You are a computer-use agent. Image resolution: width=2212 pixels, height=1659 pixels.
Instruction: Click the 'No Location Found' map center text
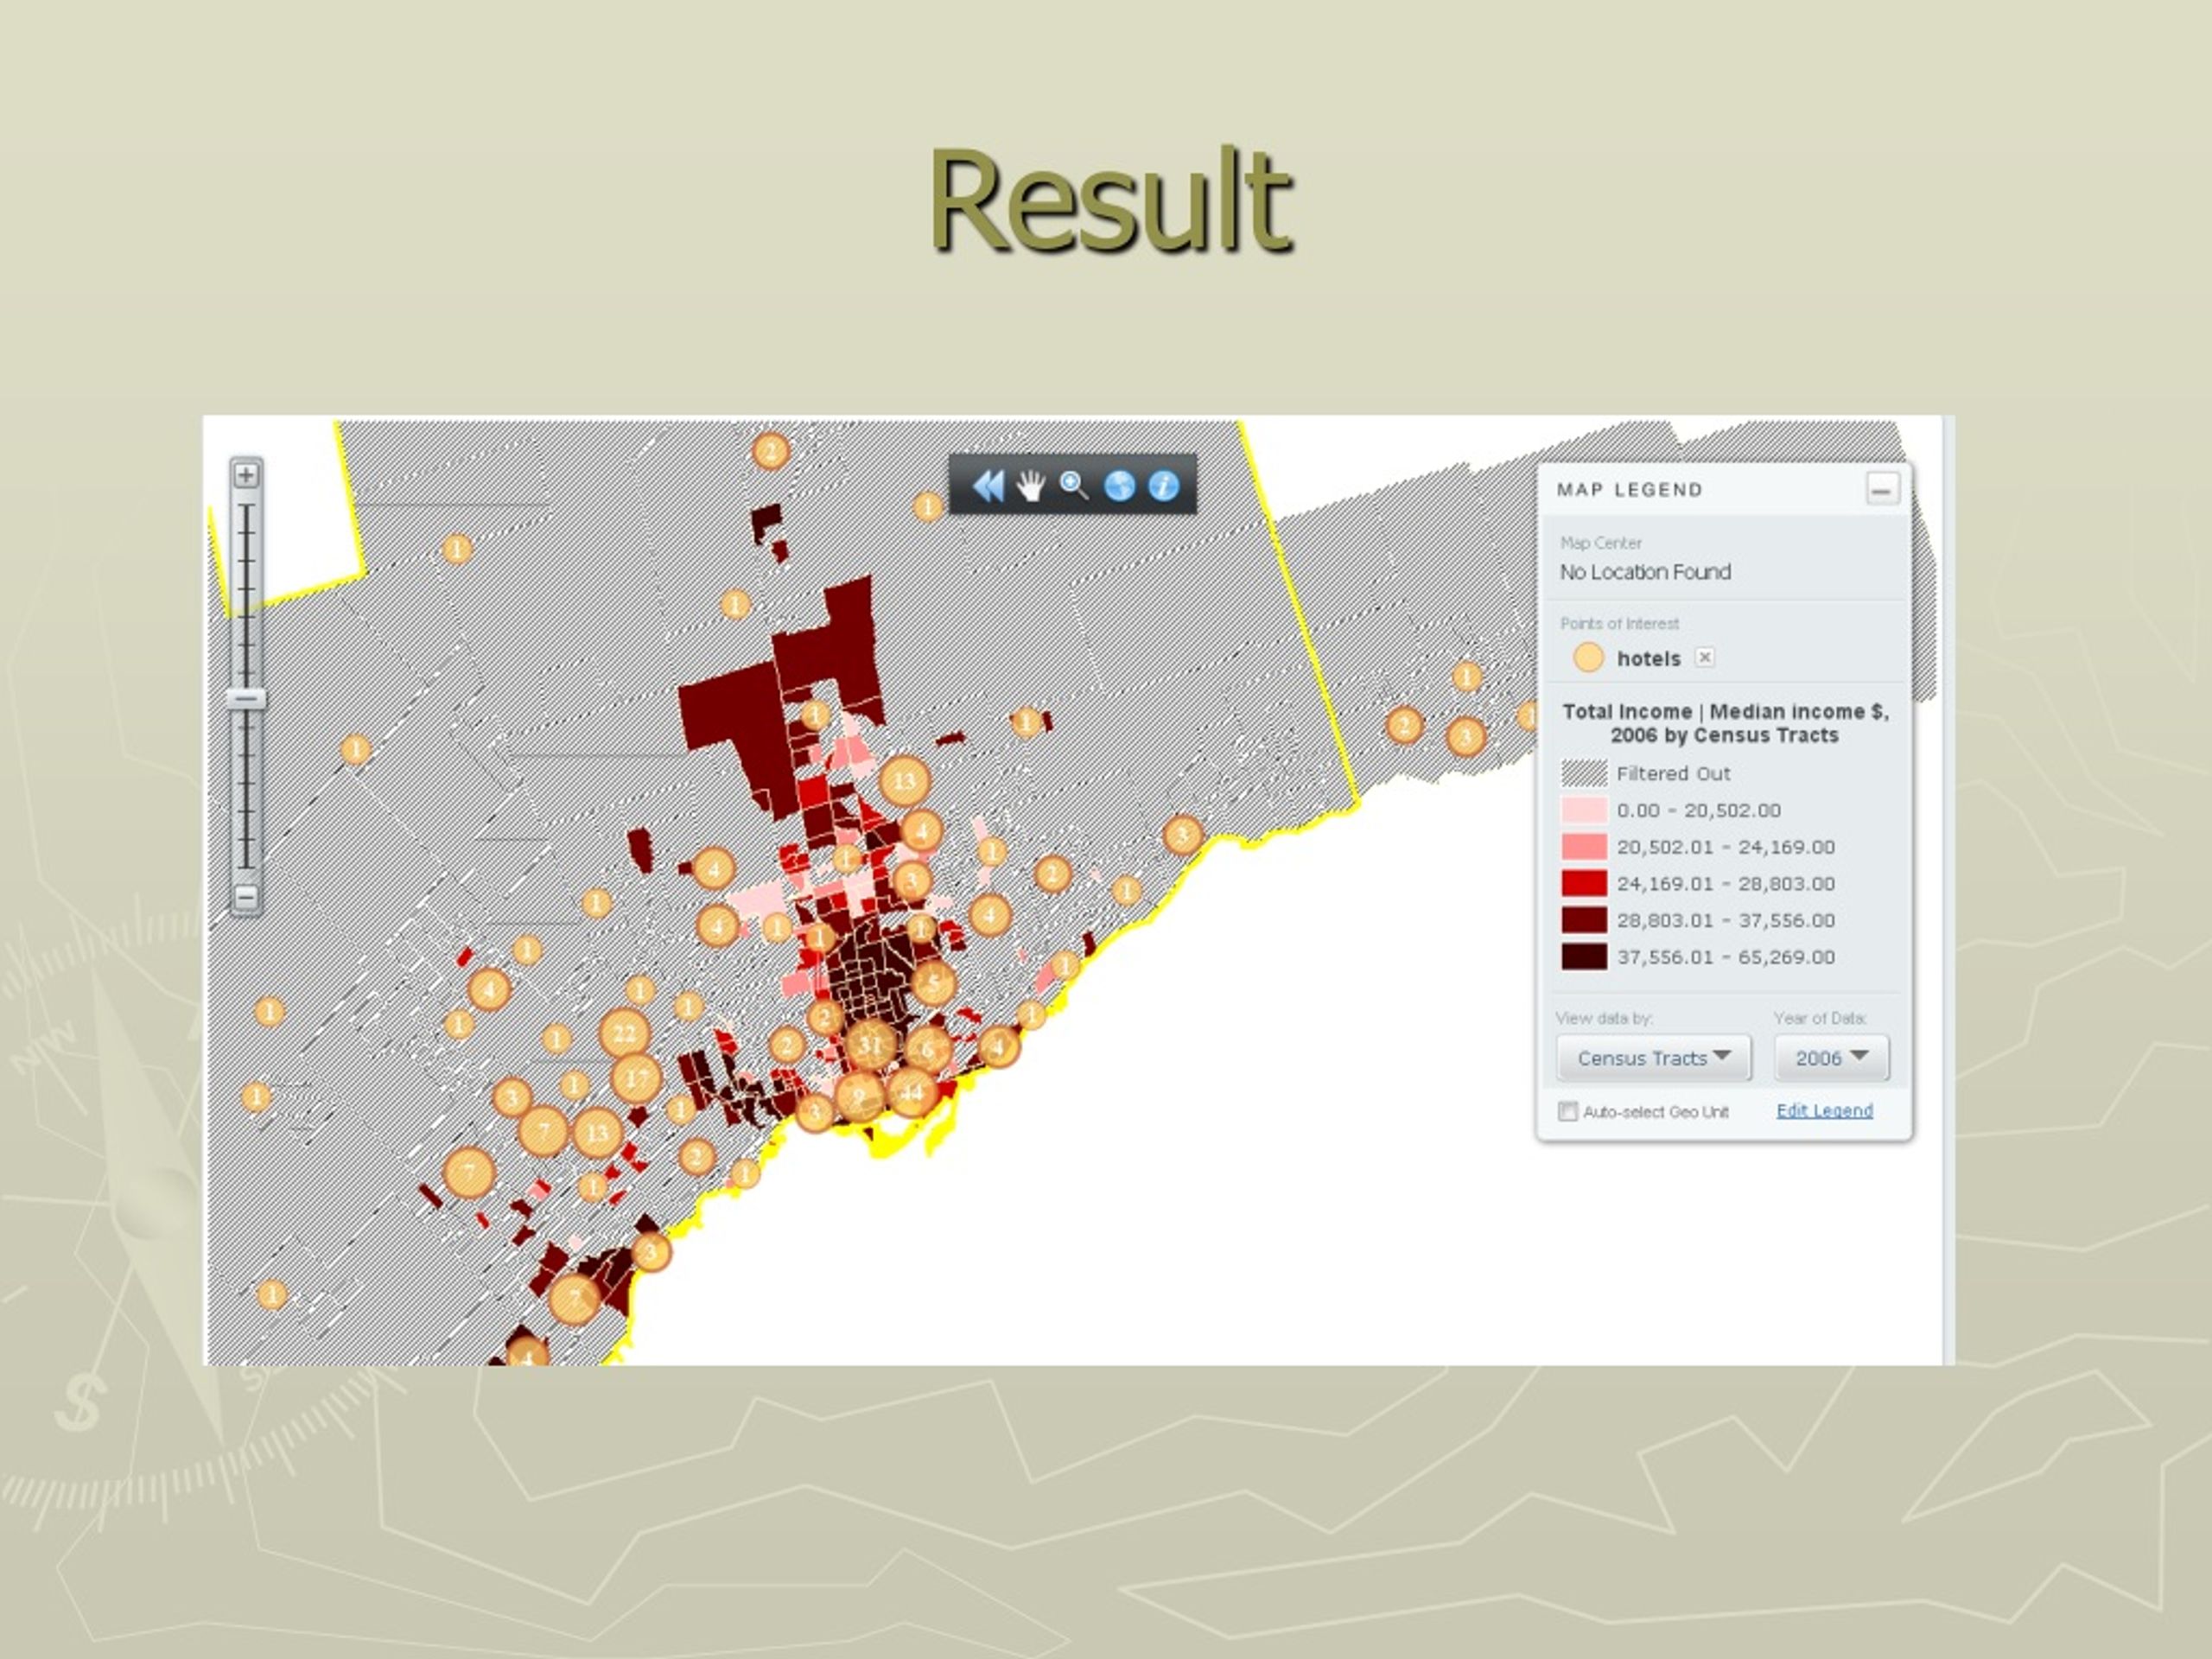[1645, 572]
